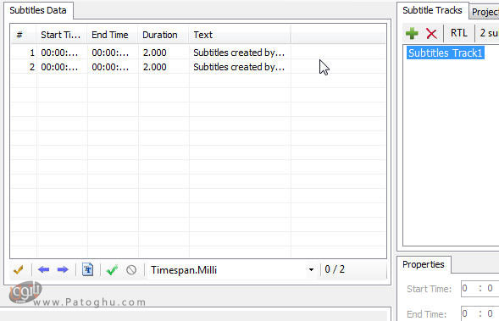Select Subtitles Track1 in the track list

446,53
